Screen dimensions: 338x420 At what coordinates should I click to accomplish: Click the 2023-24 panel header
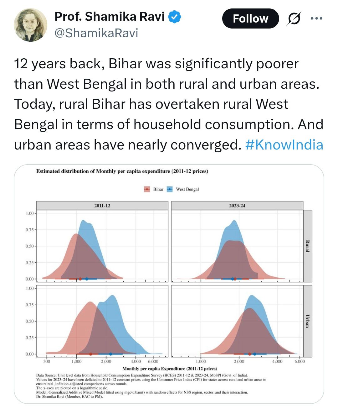pos(237,206)
